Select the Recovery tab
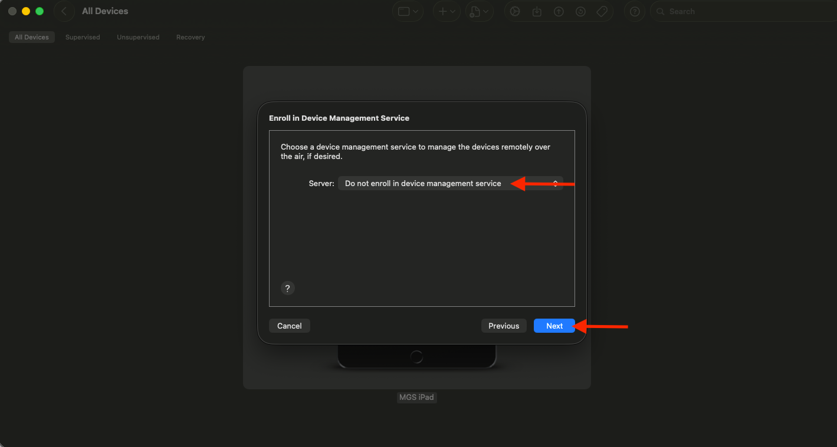This screenshot has height=447, width=837. coord(191,37)
